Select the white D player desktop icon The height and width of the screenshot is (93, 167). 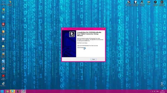tap(3, 40)
